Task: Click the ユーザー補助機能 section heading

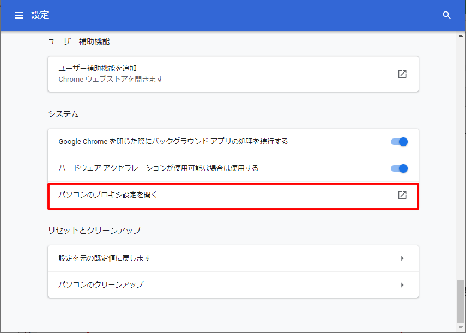Action: pos(78,41)
